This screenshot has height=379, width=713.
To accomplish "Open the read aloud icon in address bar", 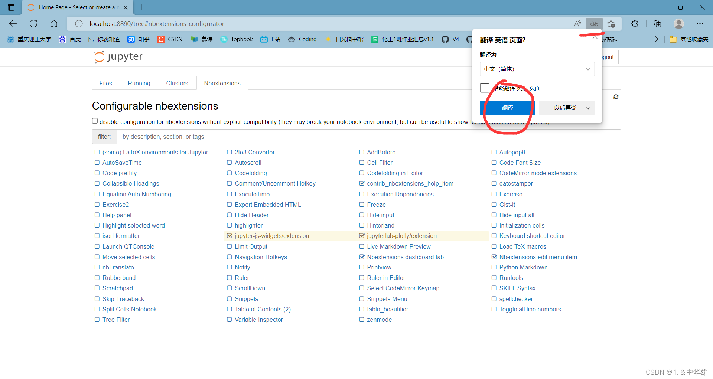I will click(577, 24).
